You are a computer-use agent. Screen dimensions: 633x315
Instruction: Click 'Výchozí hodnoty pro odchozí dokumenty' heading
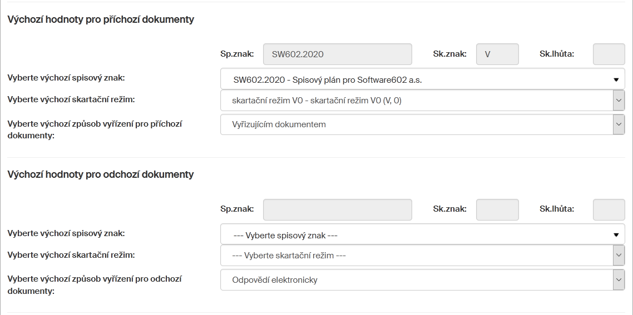(x=101, y=174)
